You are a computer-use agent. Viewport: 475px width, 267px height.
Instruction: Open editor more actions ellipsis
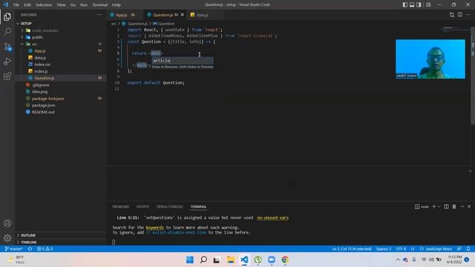pos(468,15)
